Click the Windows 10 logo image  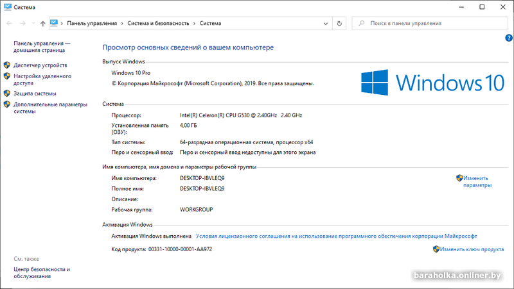click(x=432, y=83)
